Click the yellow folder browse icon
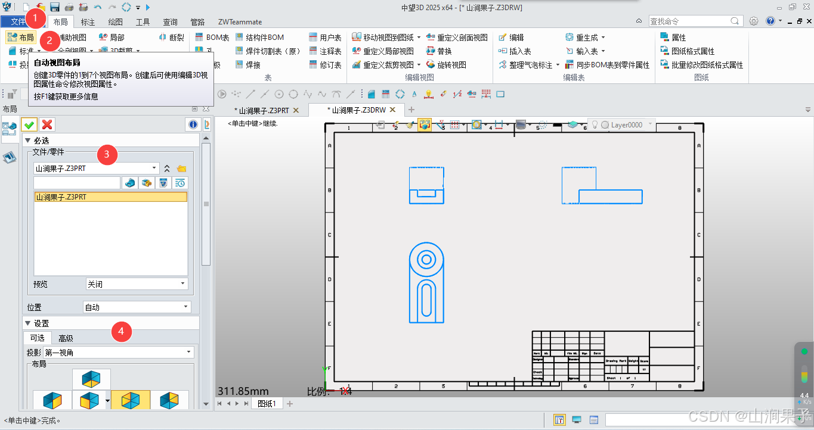The width and height of the screenshot is (814, 430). click(182, 169)
